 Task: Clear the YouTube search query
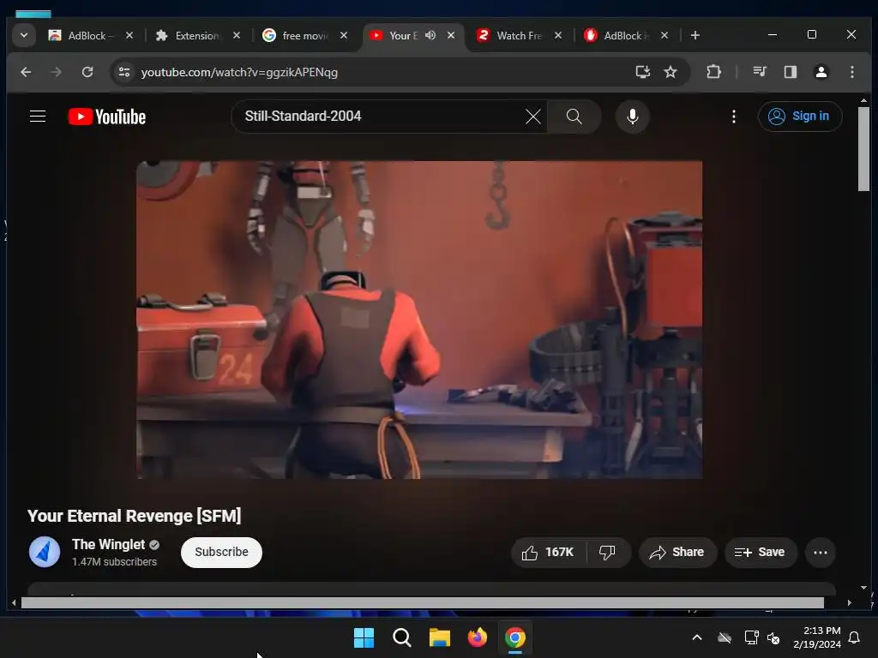tap(533, 117)
